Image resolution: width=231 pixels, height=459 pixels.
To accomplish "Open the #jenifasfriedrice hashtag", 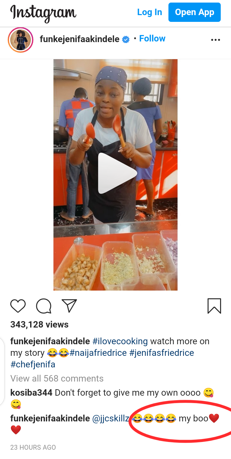I will 162,353.
